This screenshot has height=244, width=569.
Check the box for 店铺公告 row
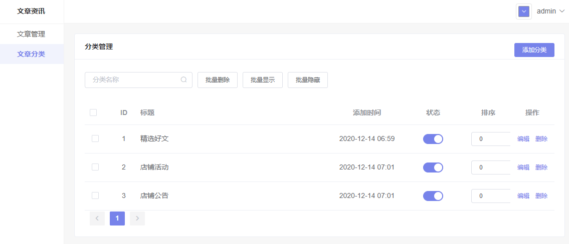click(95, 196)
